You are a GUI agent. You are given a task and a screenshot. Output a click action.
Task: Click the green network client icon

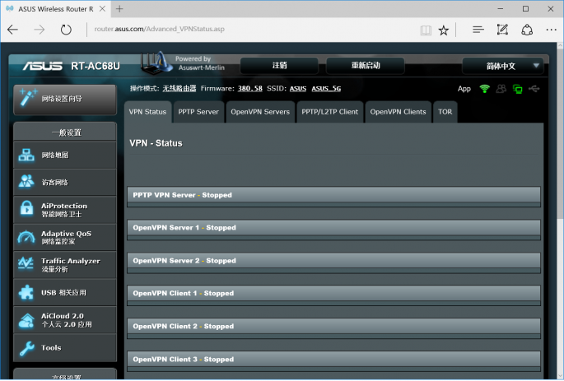coord(518,89)
